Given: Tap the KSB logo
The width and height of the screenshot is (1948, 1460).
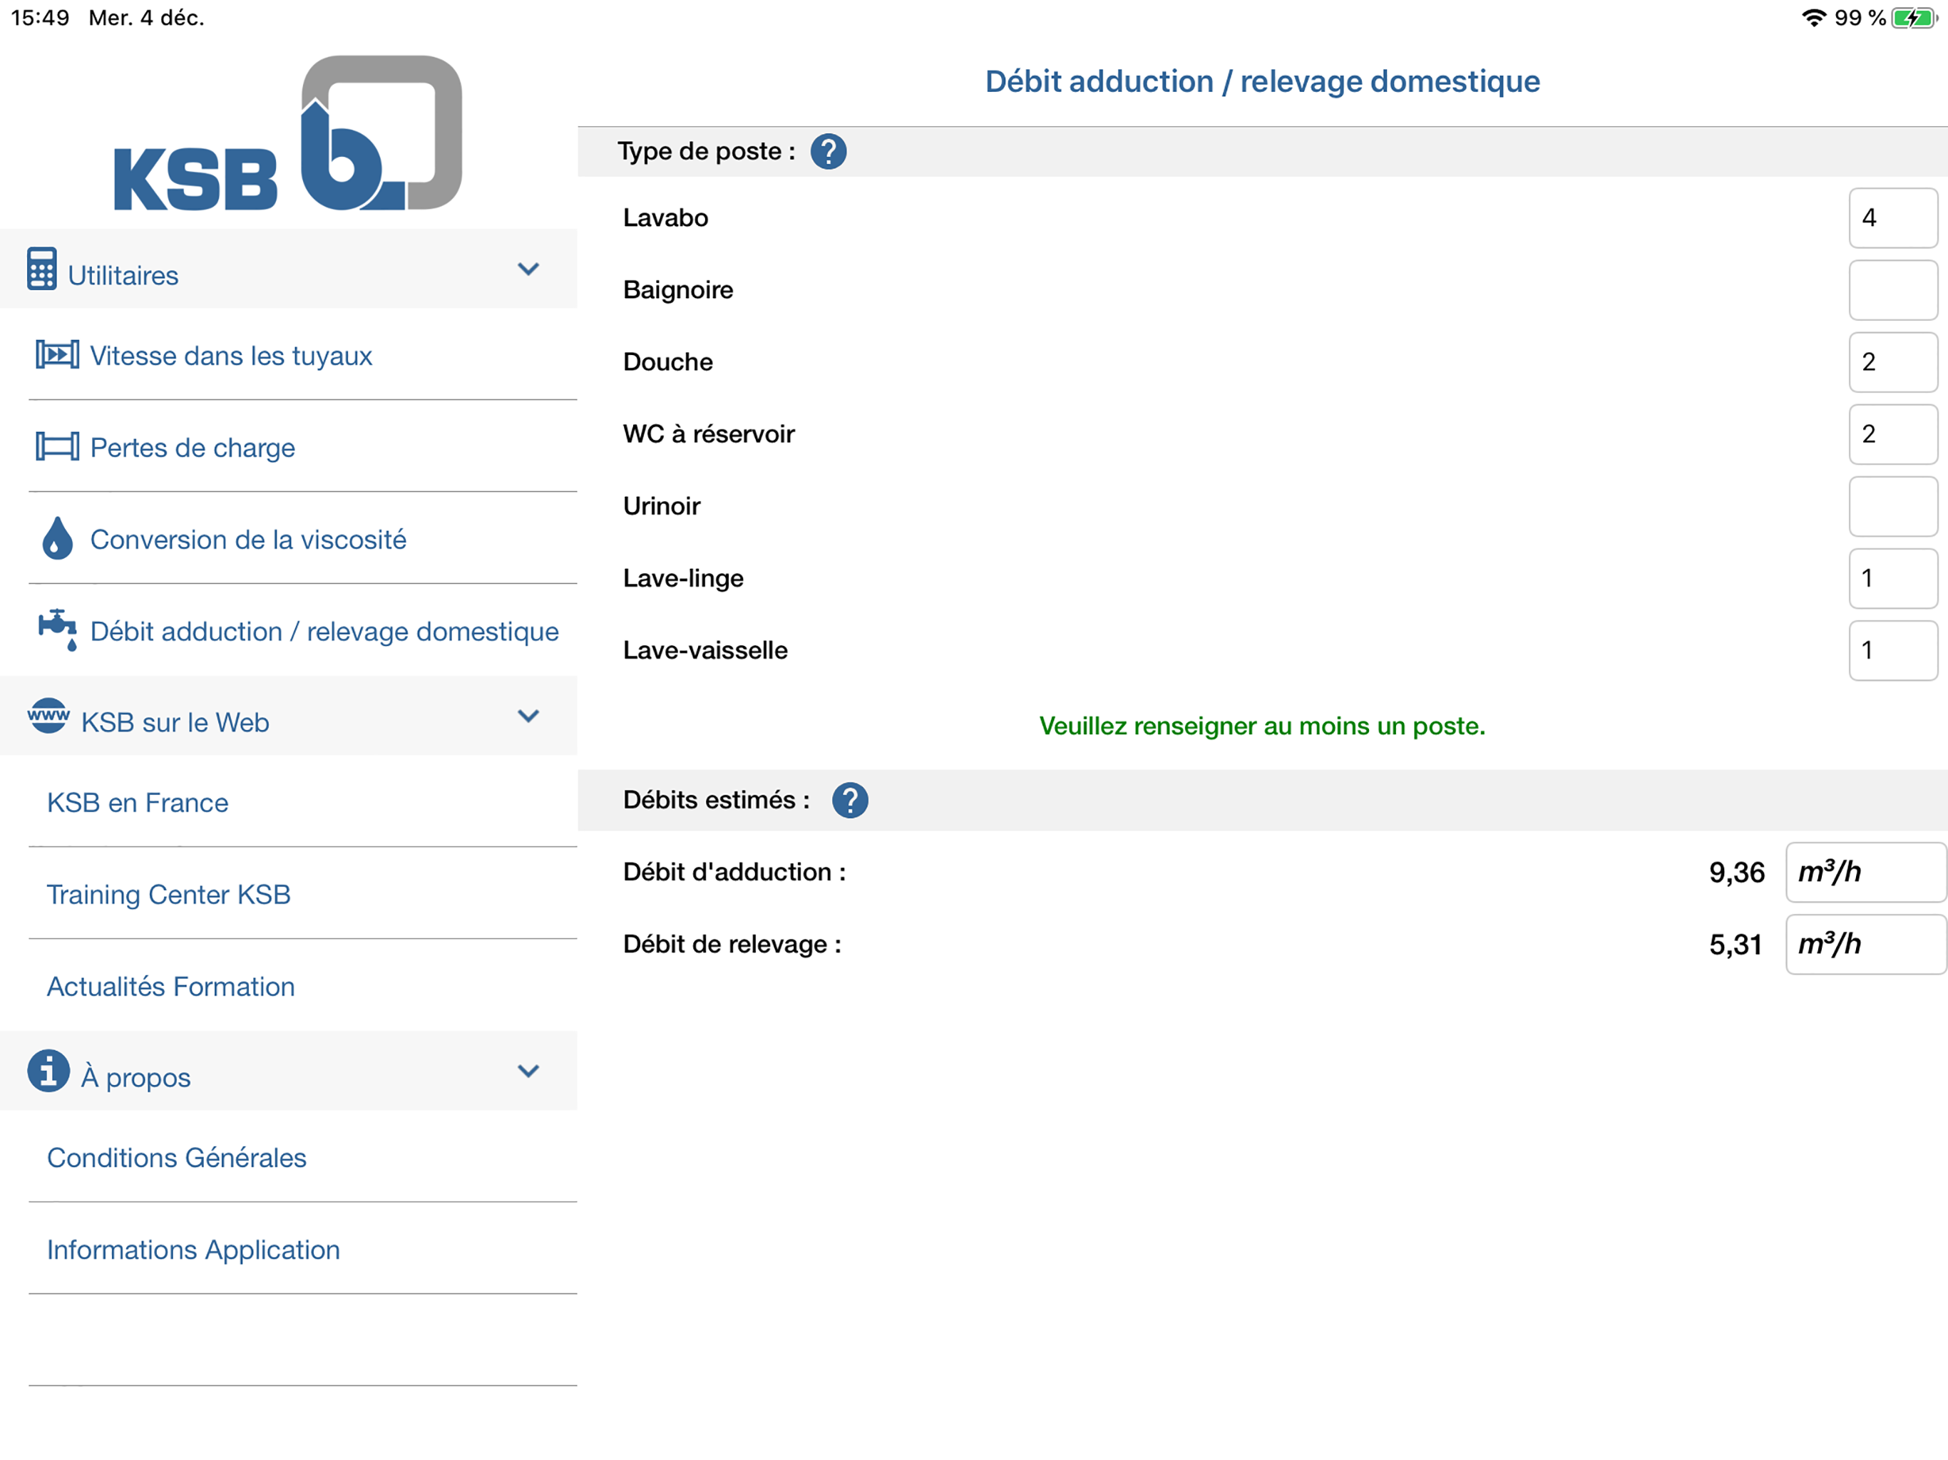Looking at the screenshot, I should [288, 133].
